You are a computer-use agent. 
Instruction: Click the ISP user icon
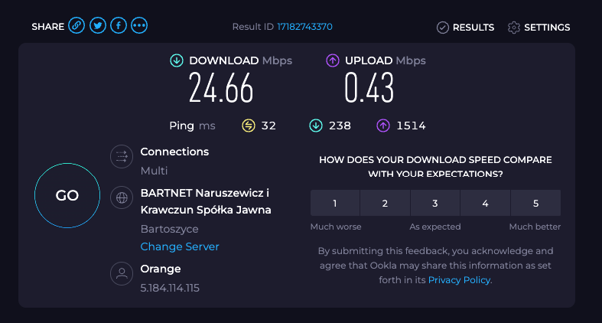[122, 273]
